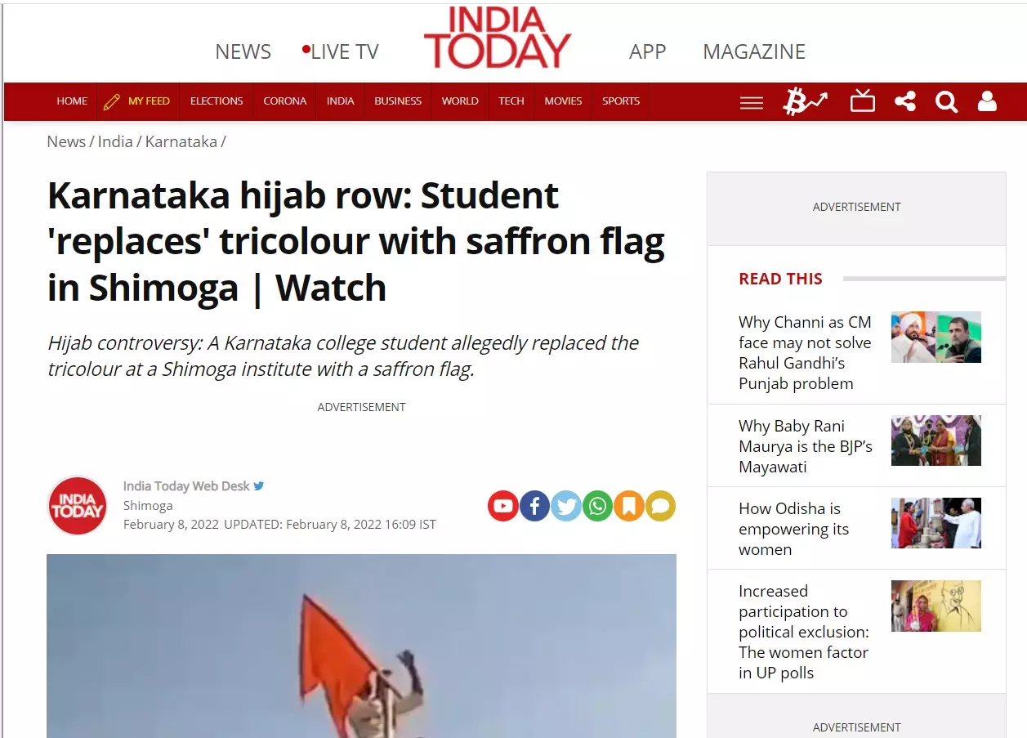This screenshot has height=738, width=1027.
Task: Share article on YouTube icon
Action: [x=503, y=506]
